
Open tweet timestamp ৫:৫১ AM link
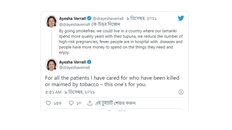click(x=70, y=92)
